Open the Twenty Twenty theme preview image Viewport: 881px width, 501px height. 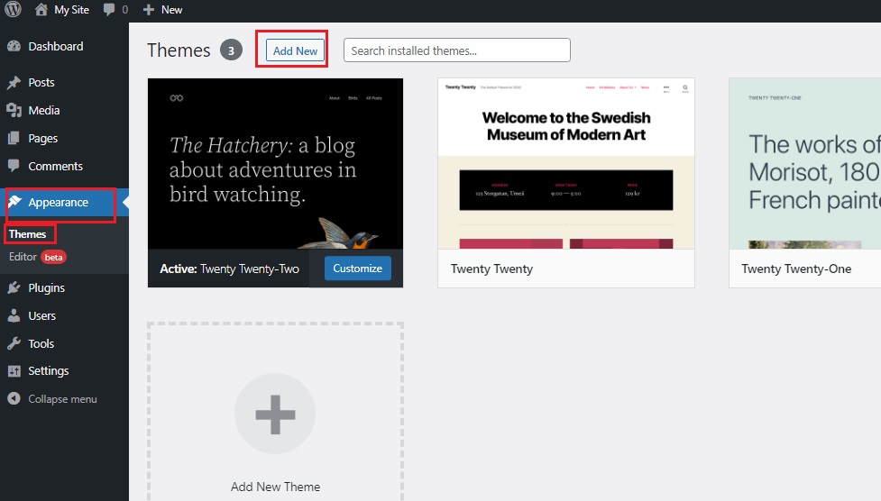pyautogui.click(x=565, y=163)
